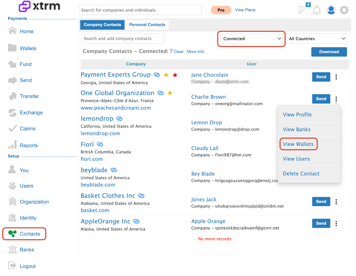This screenshot has width=356, height=276.
Task: Open three-dot menu for Payment Experts Group
Action: coord(336,77)
